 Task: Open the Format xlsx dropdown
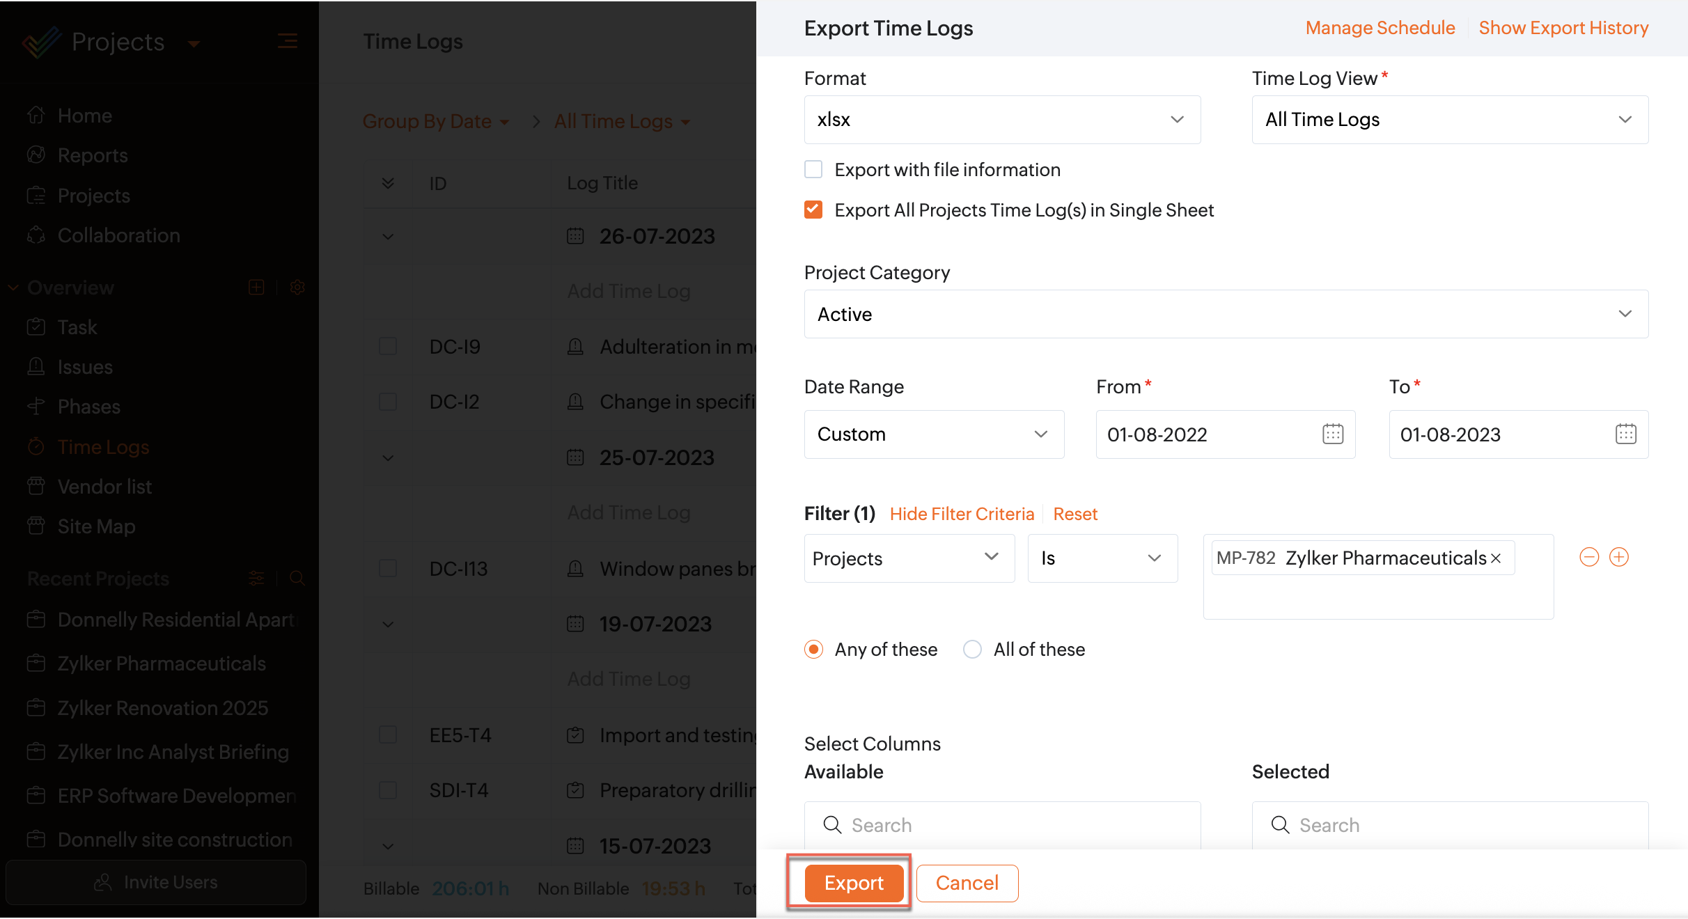1001,120
